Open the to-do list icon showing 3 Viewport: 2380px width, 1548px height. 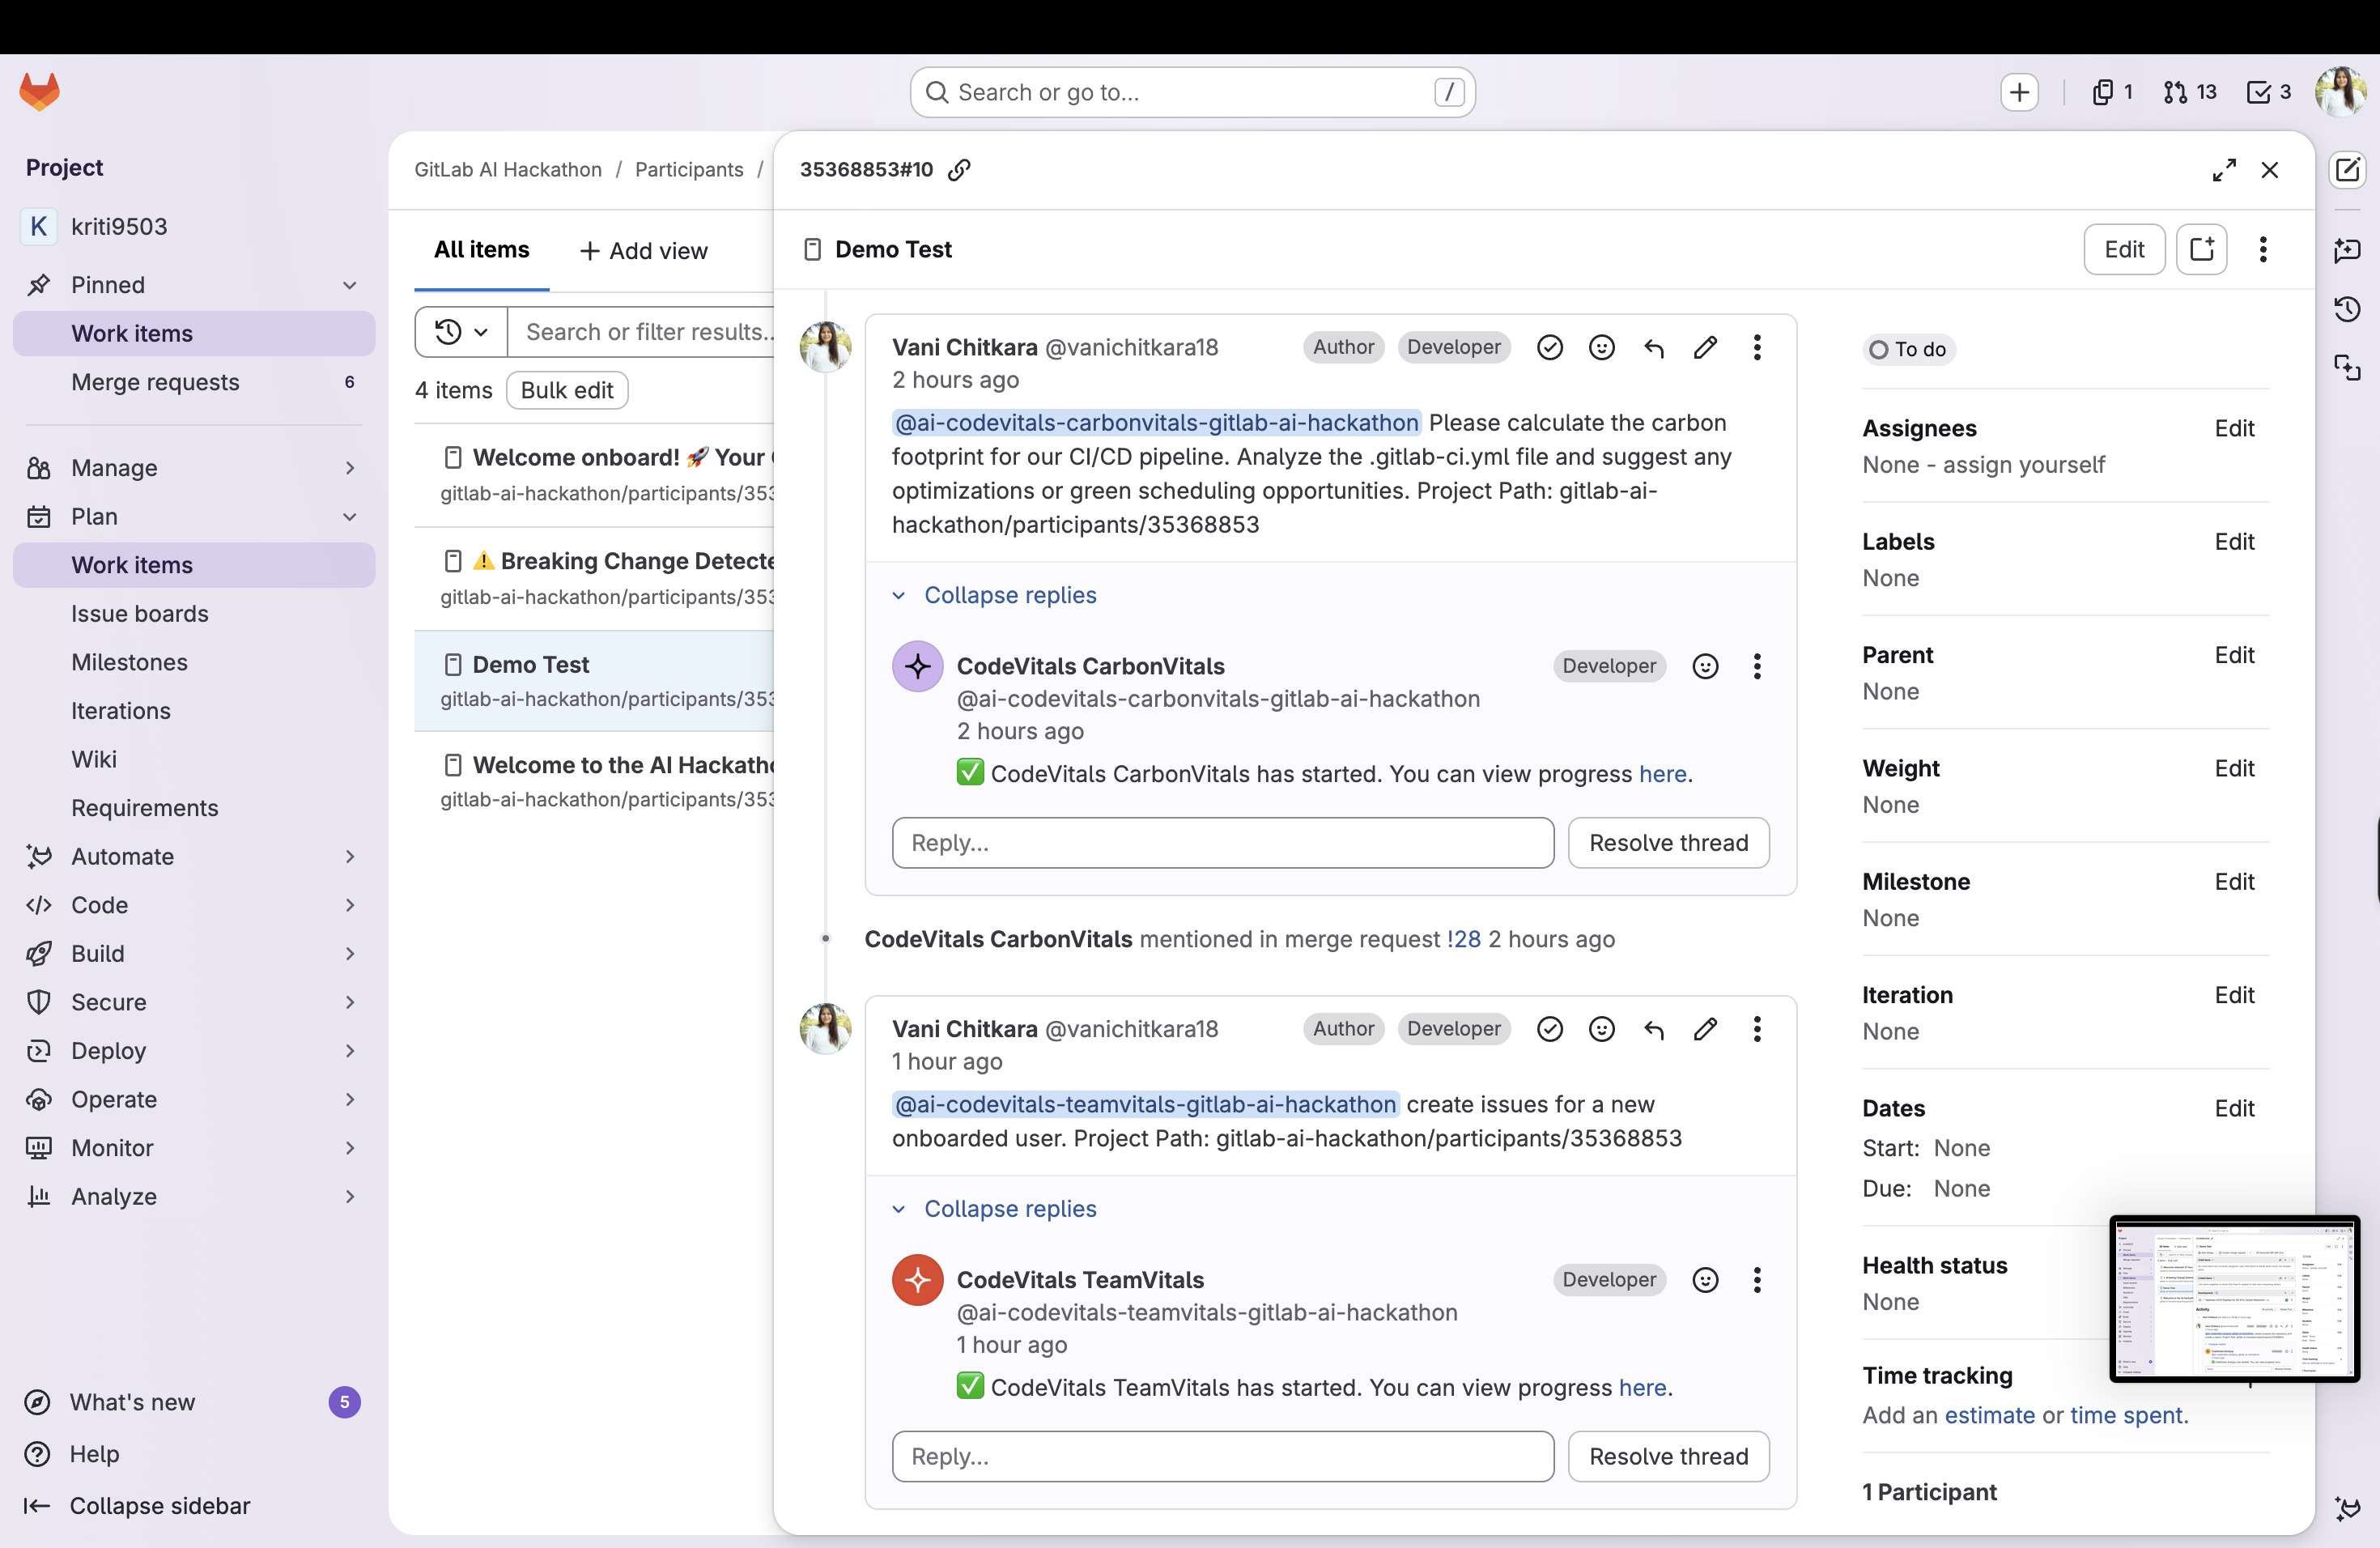[2268, 92]
